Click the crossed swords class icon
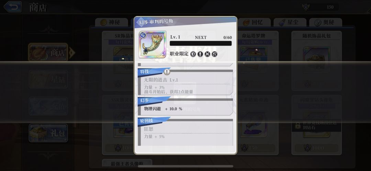The width and height of the screenshot is (371, 171). [x=207, y=54]
